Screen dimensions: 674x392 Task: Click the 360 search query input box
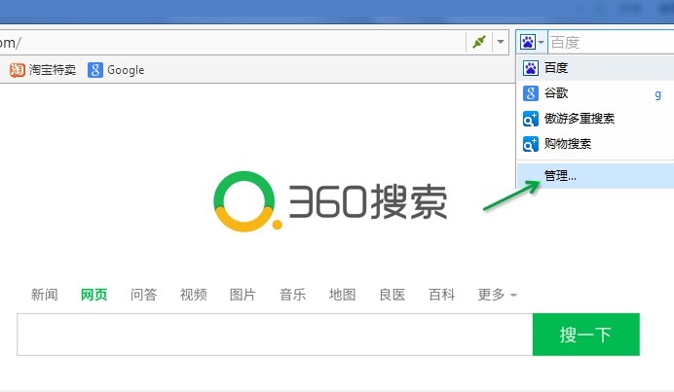point(275,335)
